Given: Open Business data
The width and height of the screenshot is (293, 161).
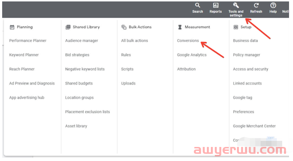Looking at the screenshot, I should click(x=245, y=41).
